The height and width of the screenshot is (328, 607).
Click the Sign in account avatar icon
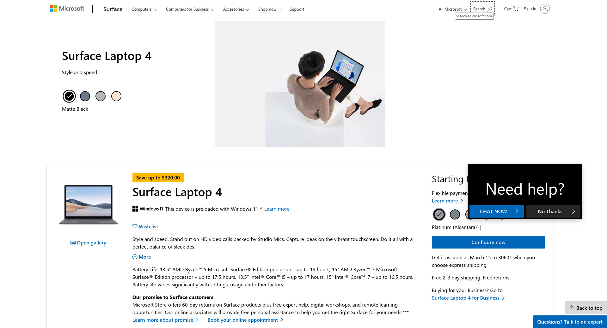coord(545,9)
